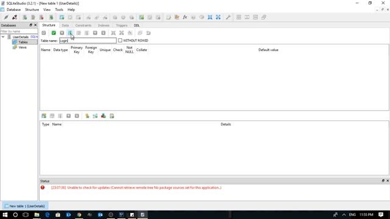Switch to the Indexes tab
The height and width of the screenshot is (219, 390).
(x=104, y=26)
